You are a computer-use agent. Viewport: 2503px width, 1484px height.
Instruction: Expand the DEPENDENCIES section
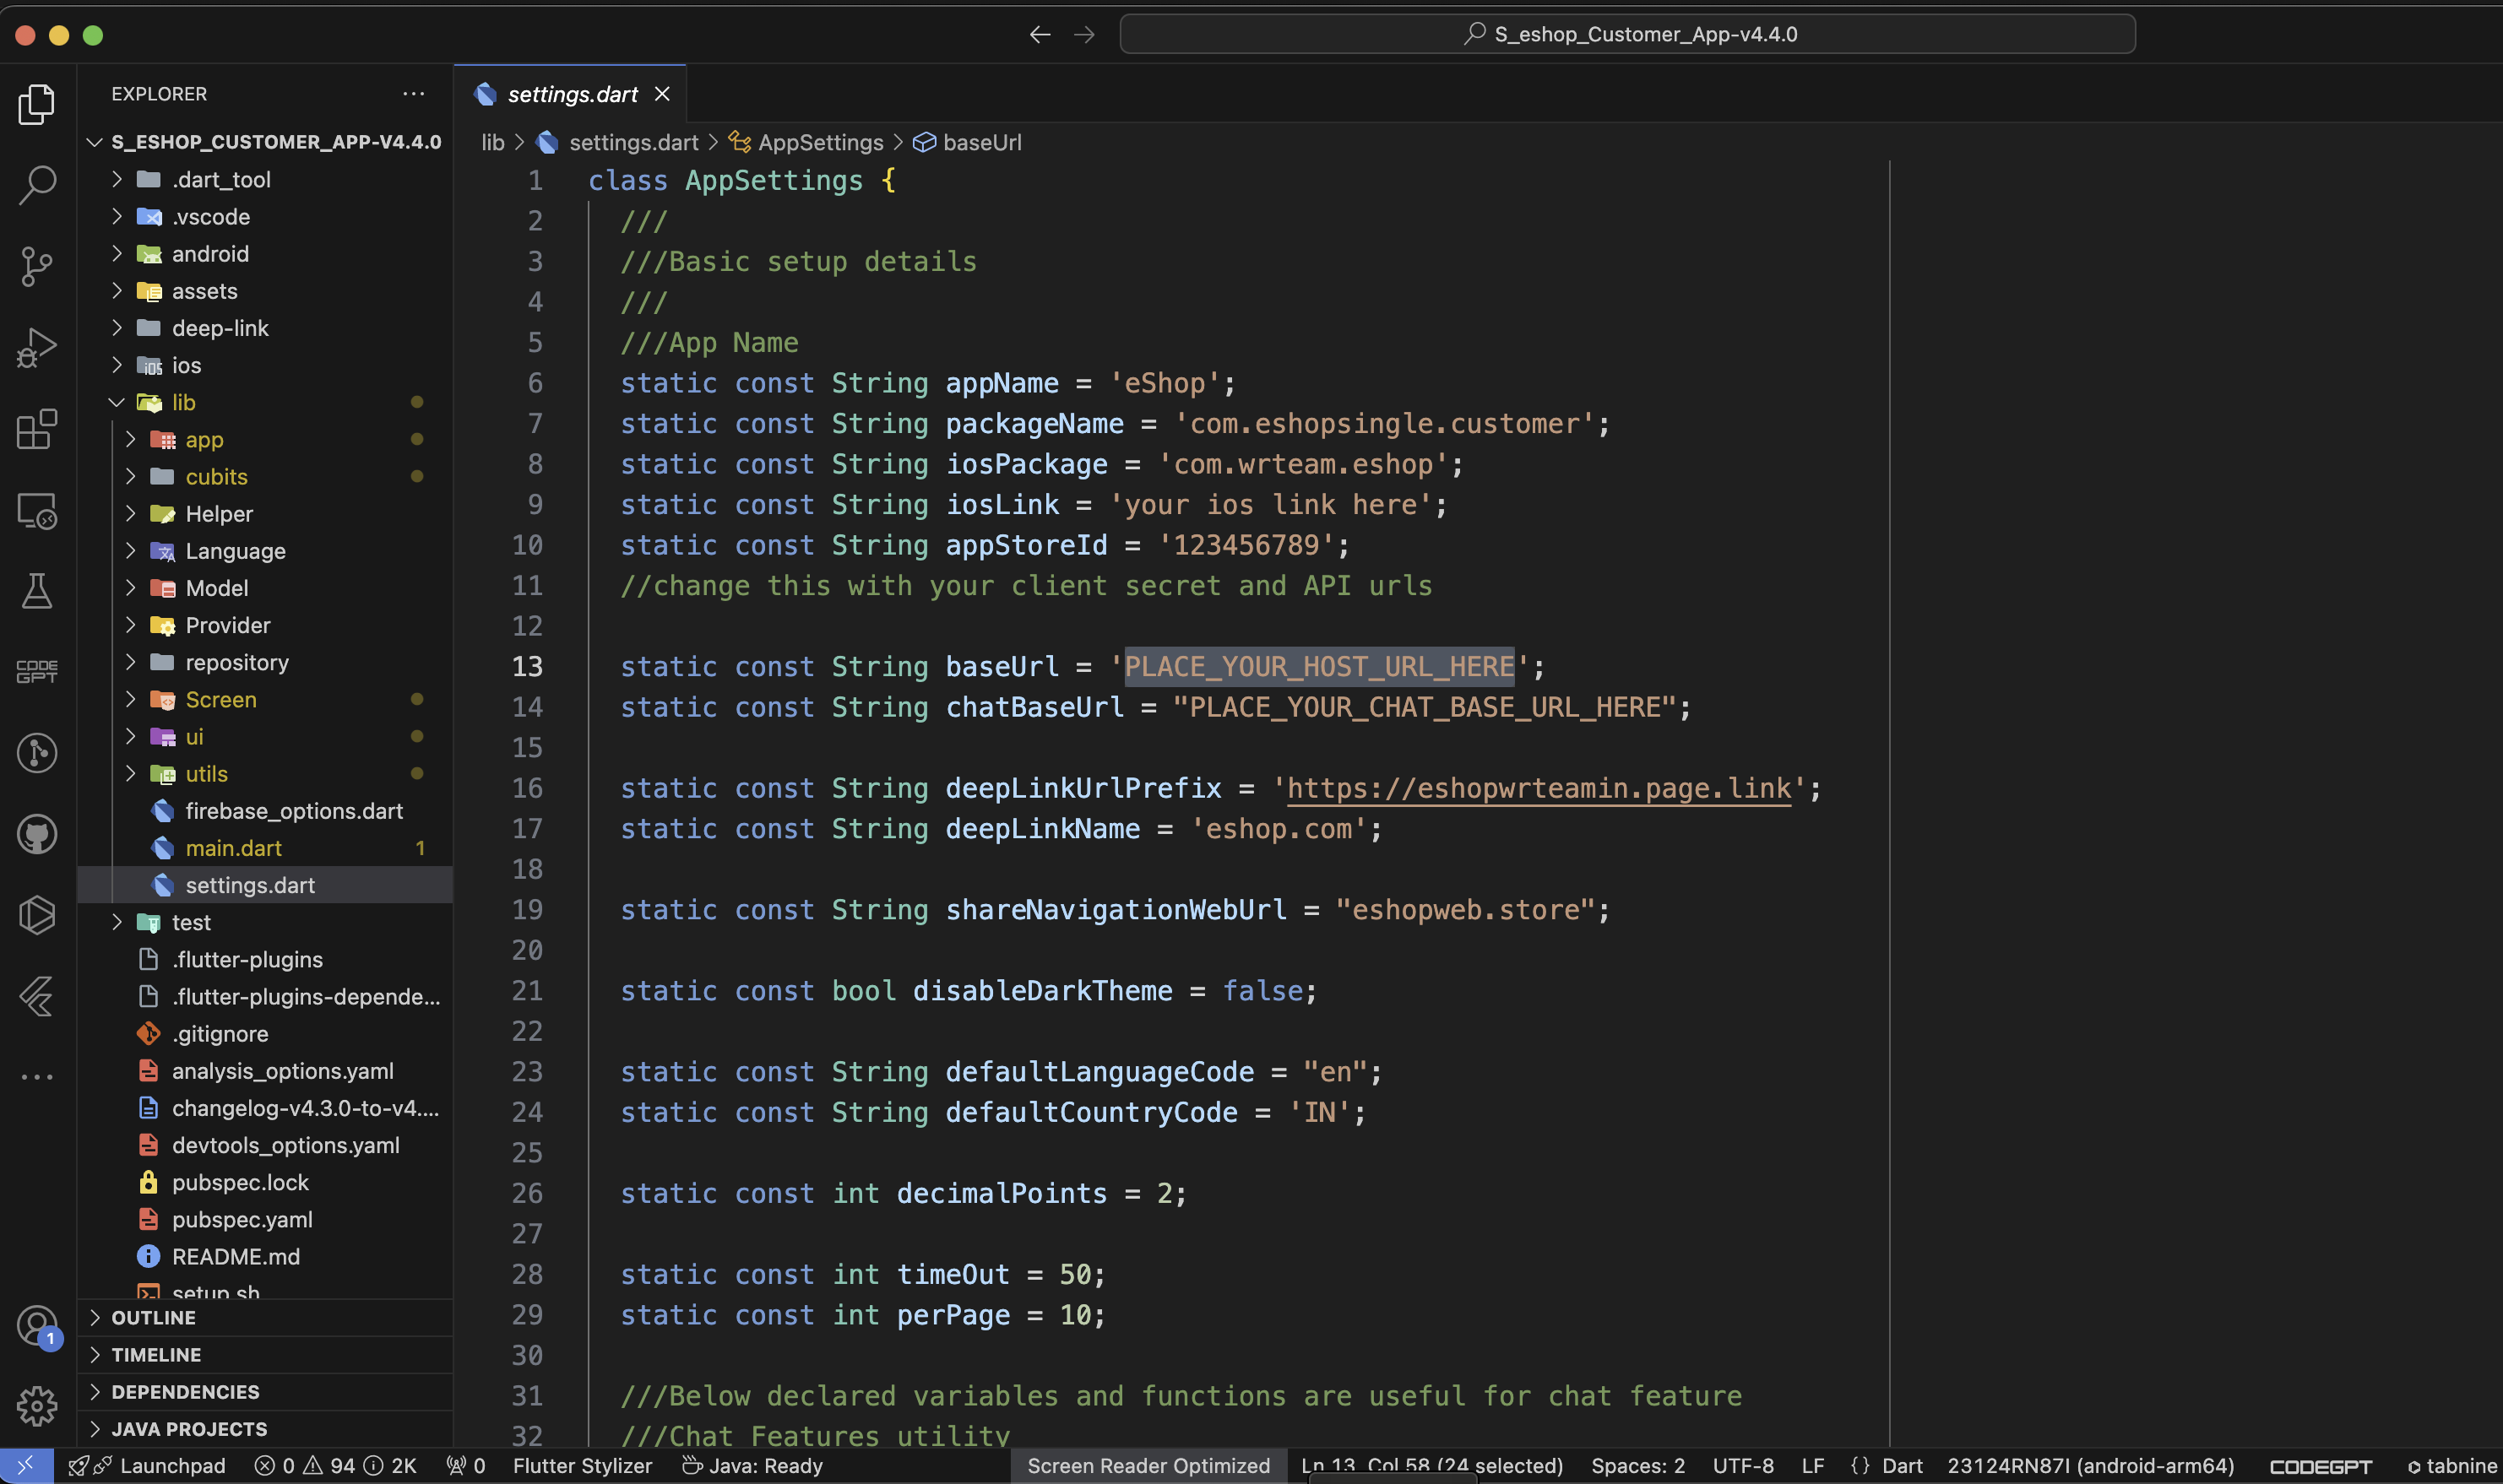265,1392
